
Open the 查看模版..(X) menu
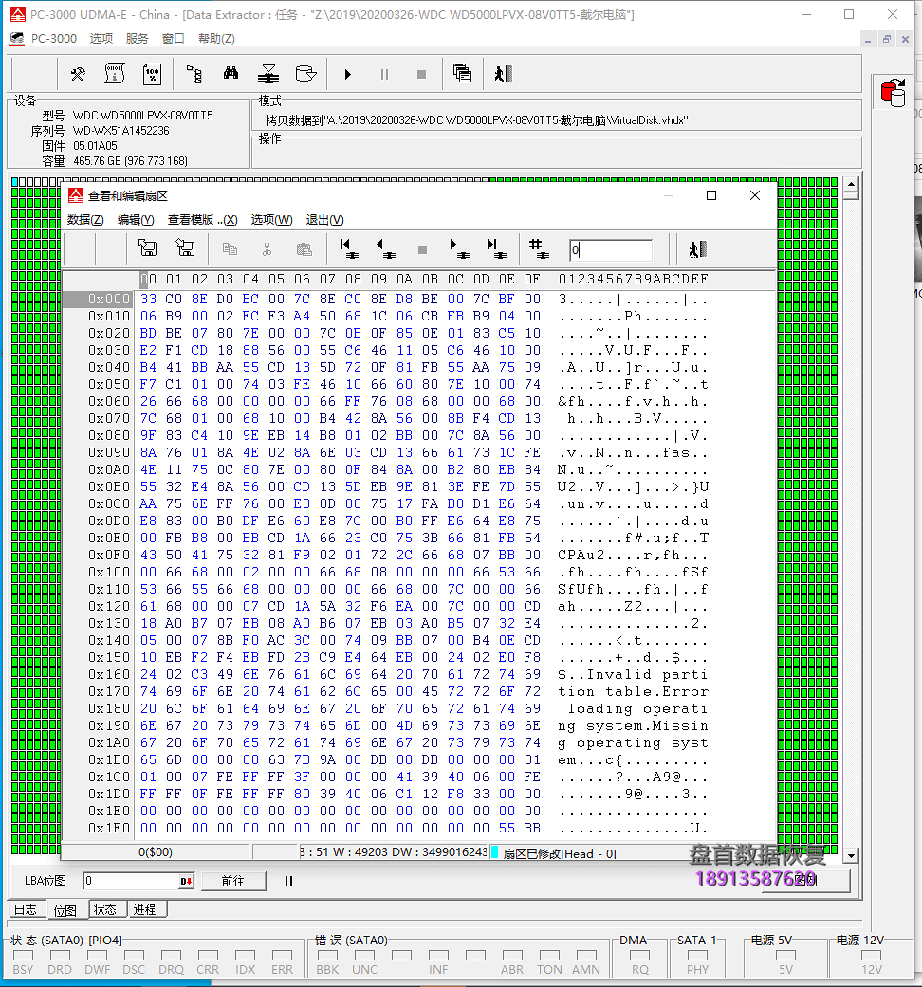pos(203,220)
